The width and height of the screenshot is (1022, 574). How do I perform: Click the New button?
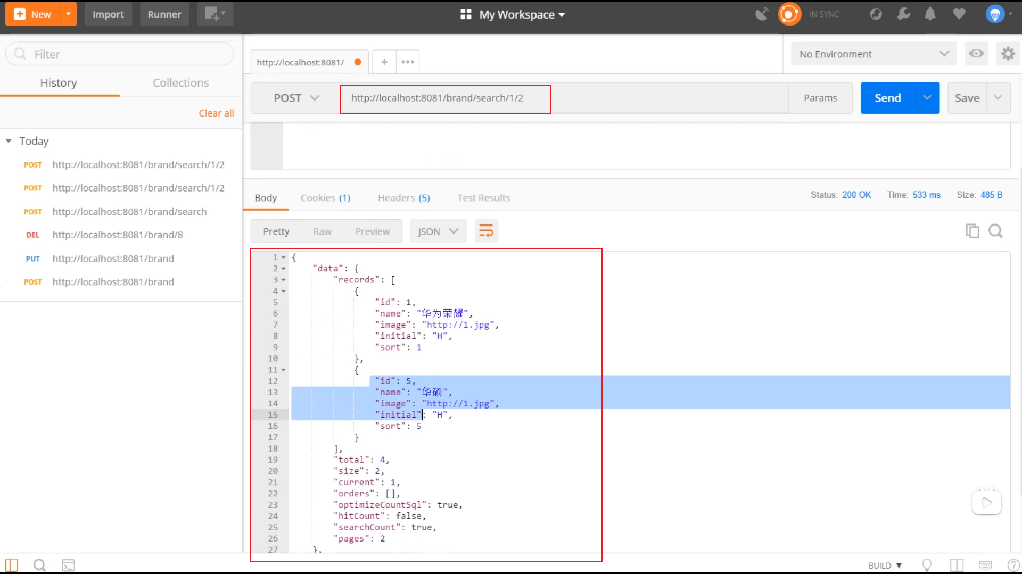tap(33, 14)
